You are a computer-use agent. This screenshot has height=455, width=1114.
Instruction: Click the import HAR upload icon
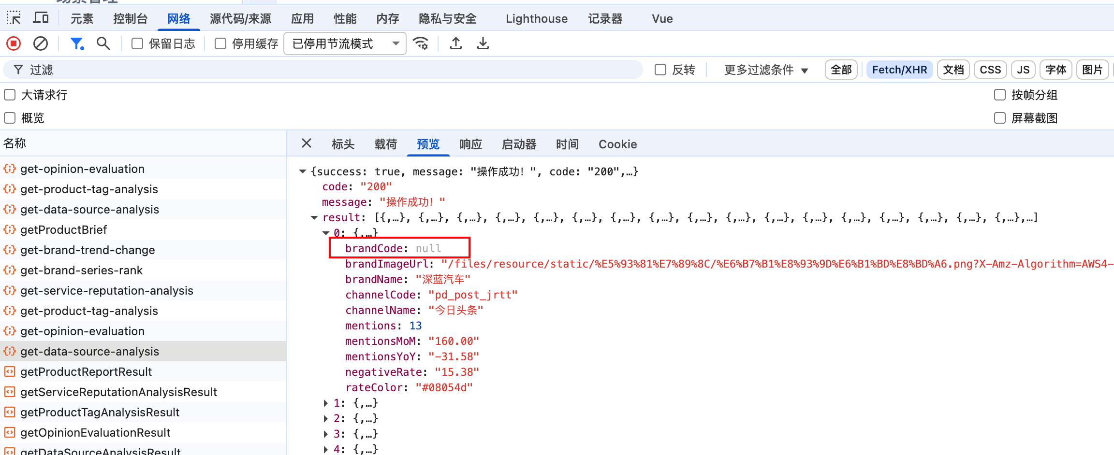[455, 44]
